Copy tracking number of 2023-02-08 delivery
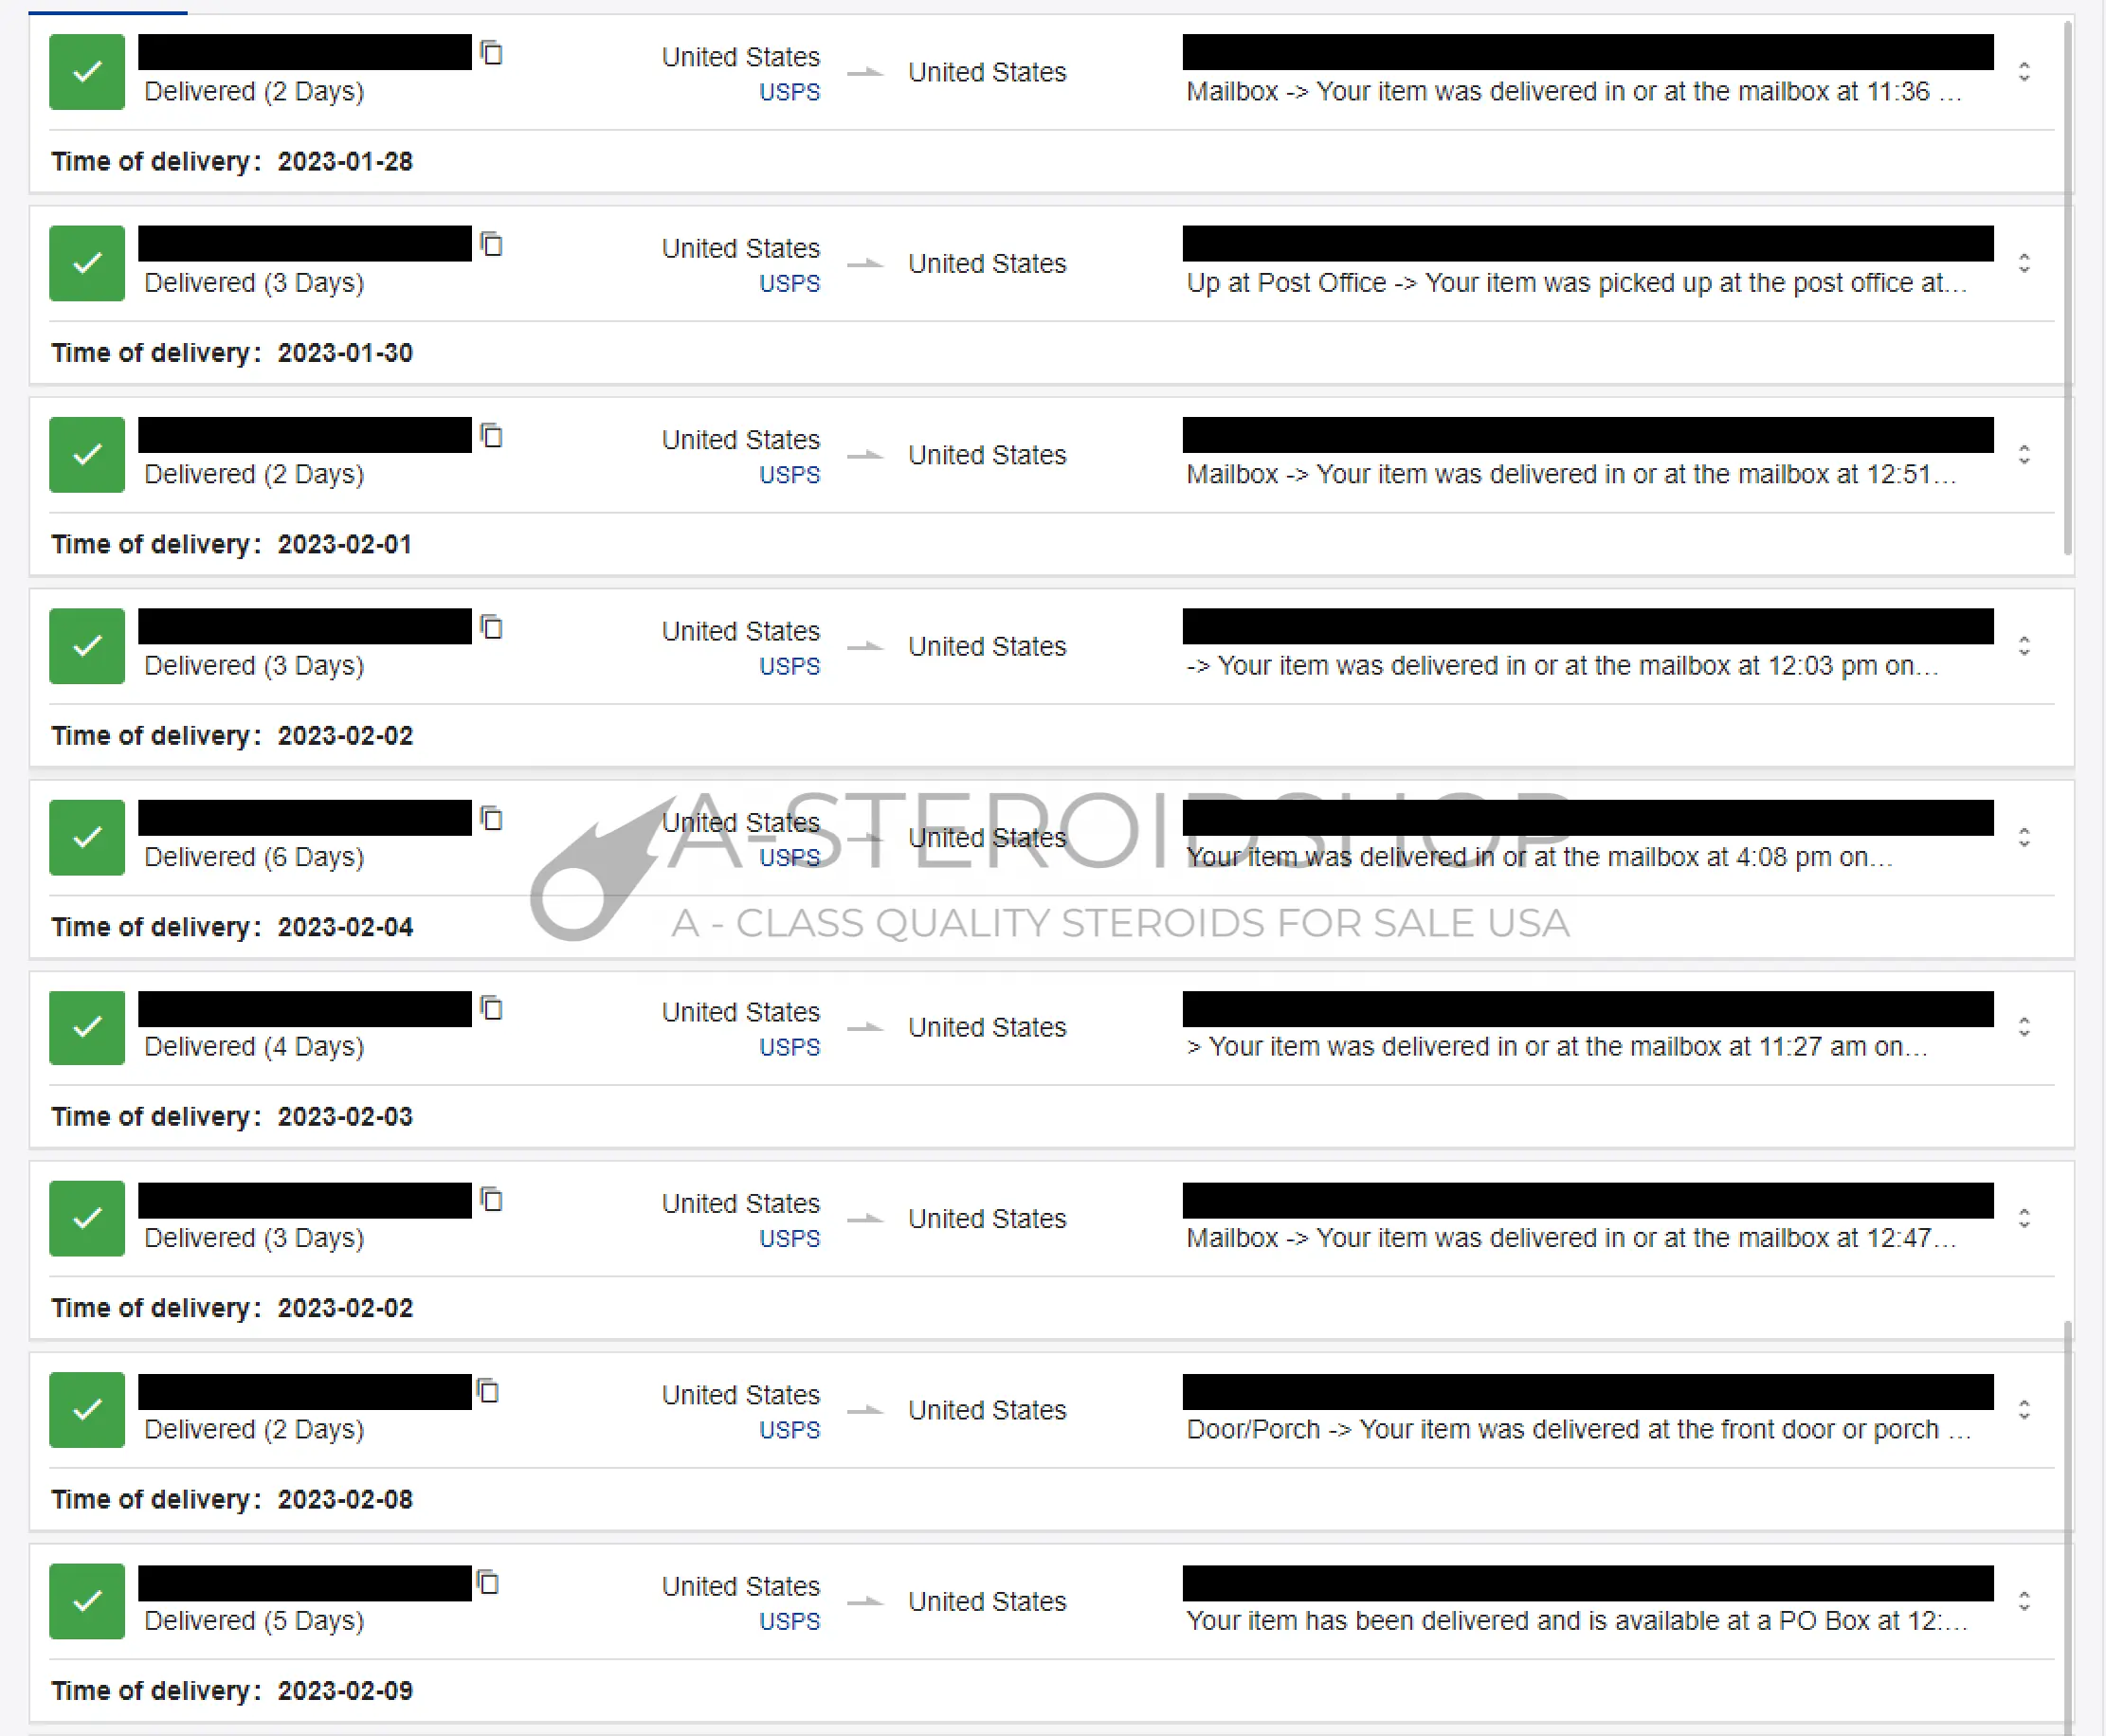2106x1736 pixels. (x=488, y=1391)
